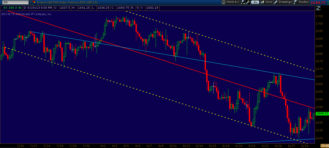The height and width of the screenshot is (148, 329).
Task: Click the 1650 price axis label
Action: (x=319, y=99)
